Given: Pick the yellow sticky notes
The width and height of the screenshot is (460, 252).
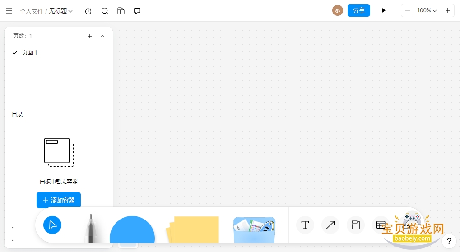Looking at the screenshot, I should [193, 229].
